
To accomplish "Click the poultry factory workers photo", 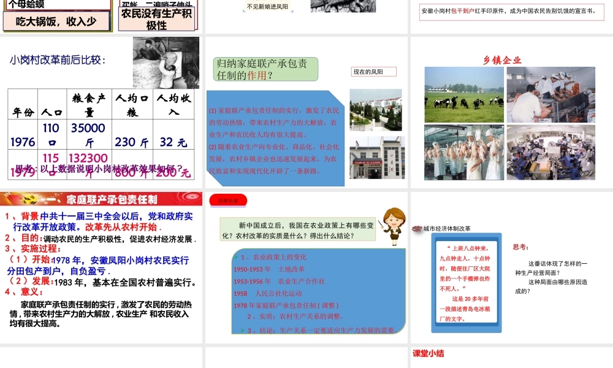I will coord(464,153).
